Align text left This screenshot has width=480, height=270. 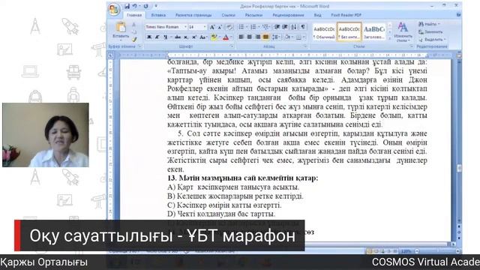(x=241, y=37)
